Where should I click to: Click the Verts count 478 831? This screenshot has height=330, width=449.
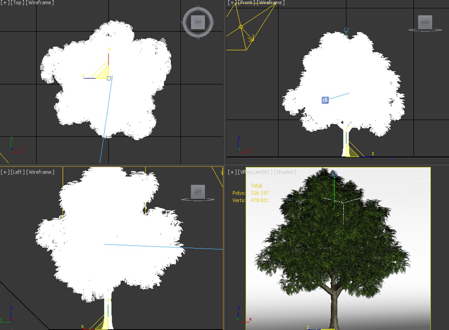coord(259,200)
